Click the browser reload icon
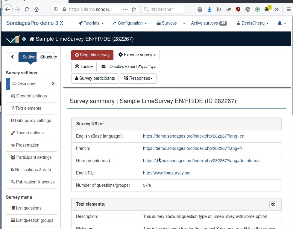293x229 pixels. pos(27,9)
